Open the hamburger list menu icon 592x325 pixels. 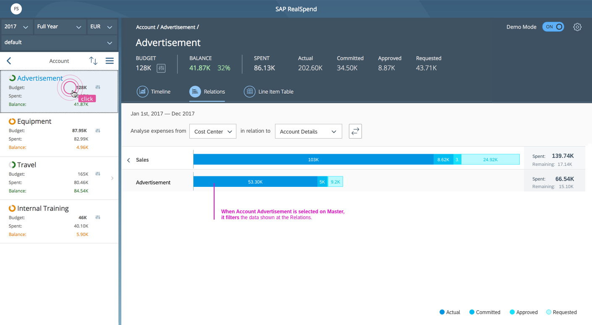(x=110, y=61)
